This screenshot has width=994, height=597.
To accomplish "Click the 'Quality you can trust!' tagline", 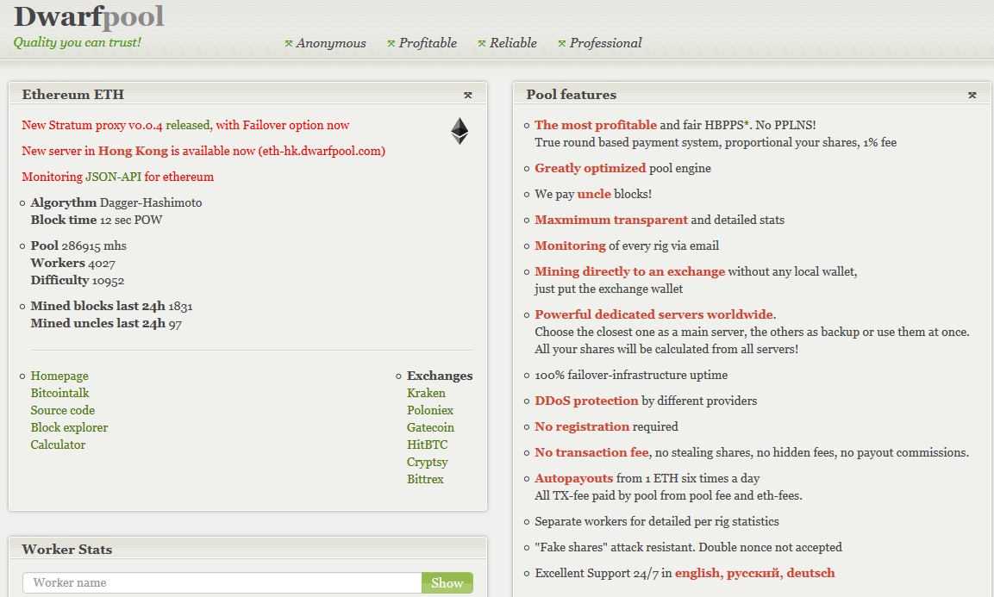I will (x=78, y=42).
